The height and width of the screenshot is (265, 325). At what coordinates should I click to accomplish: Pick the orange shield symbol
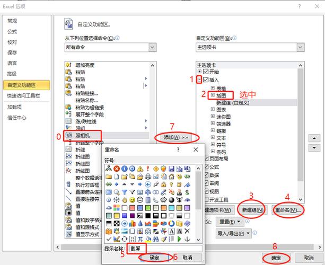coord(163,169)
